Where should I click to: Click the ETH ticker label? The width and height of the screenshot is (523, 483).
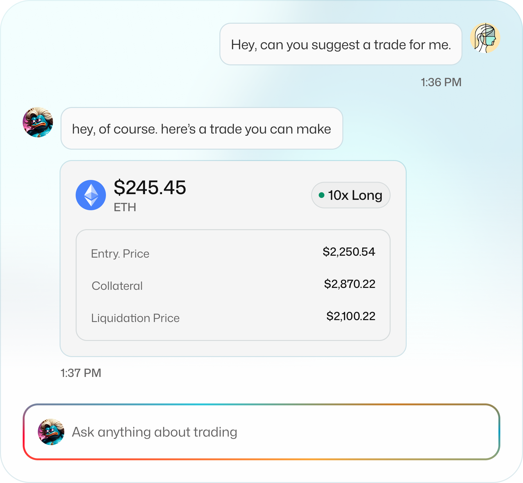[125, 207]
